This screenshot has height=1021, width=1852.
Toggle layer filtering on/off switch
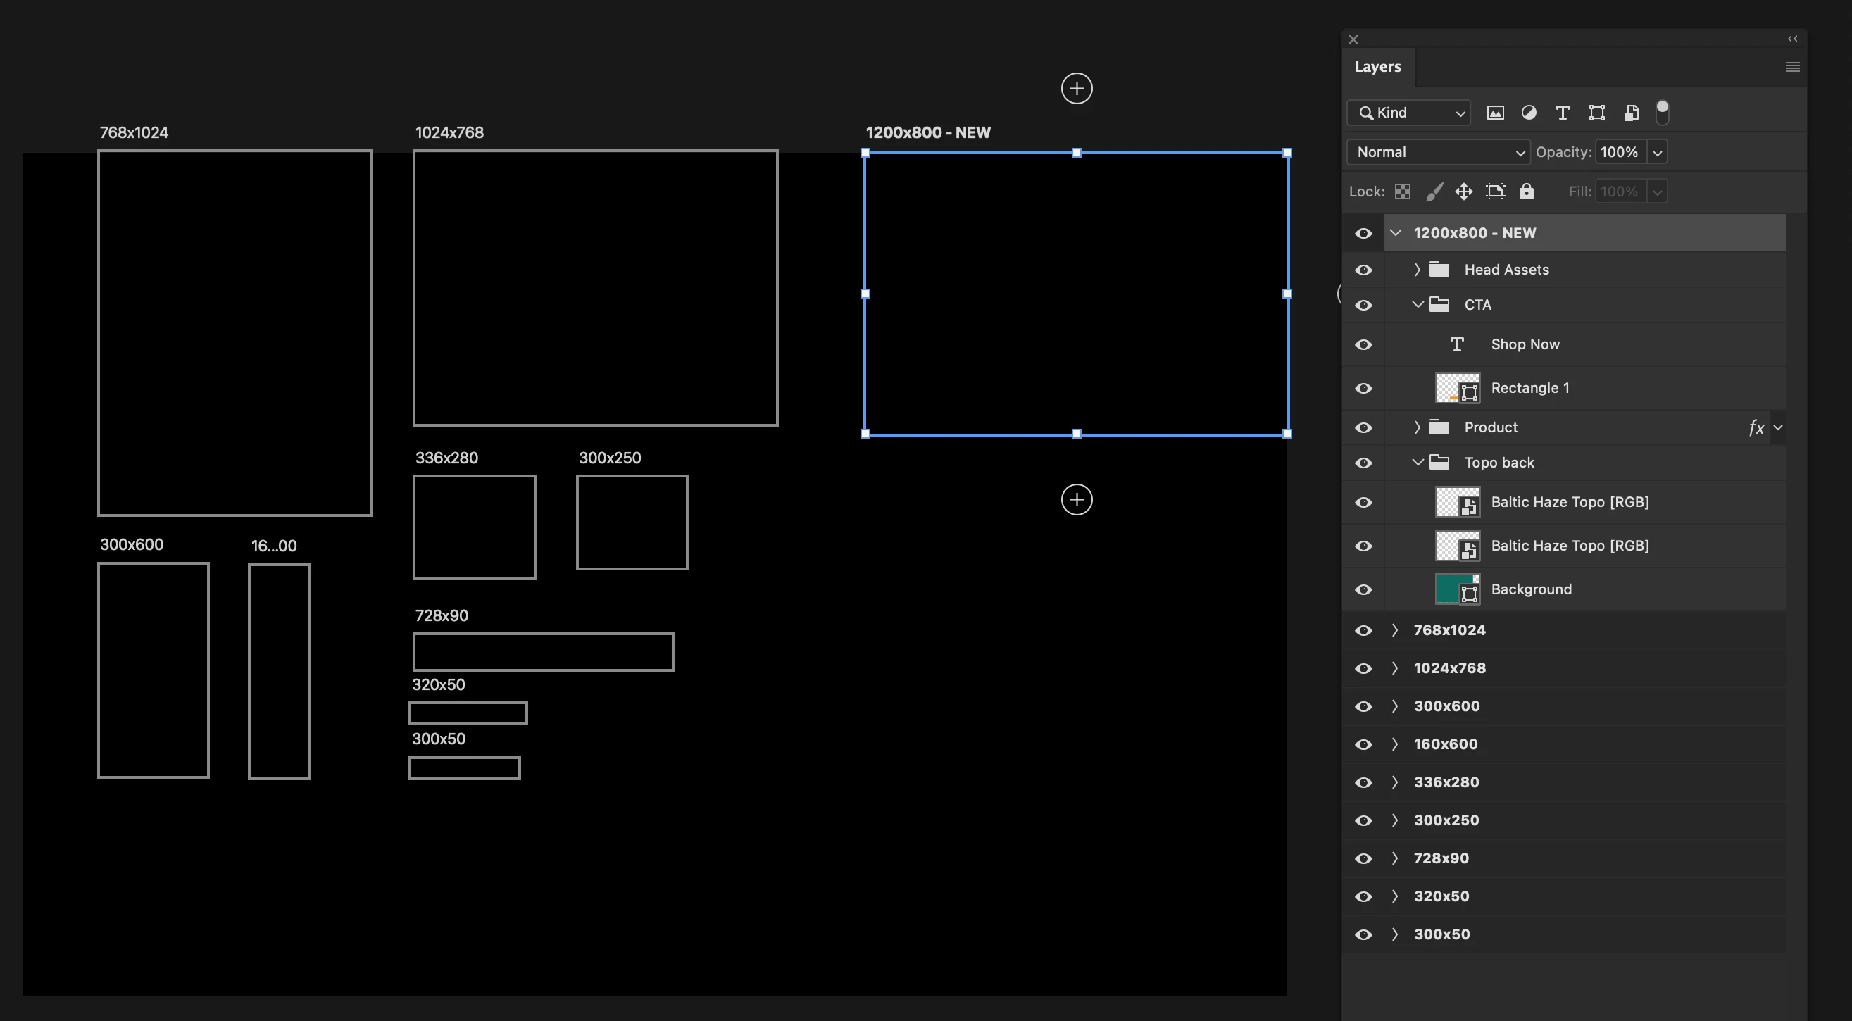coord(1661,112)
